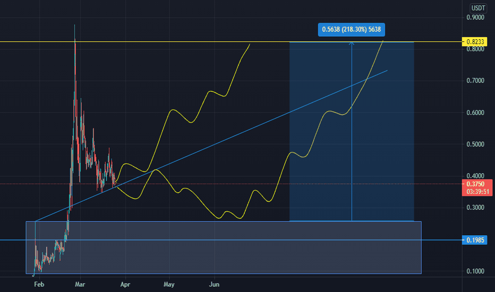Click the 0.6000 price axis tick

pyautogui.click(x=475, y=113)
